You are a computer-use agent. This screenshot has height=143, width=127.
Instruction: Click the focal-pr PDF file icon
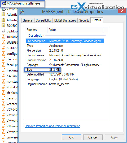point(3,65)
